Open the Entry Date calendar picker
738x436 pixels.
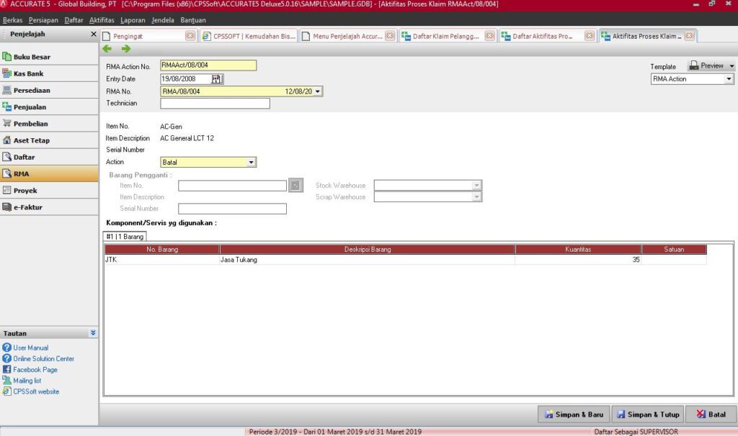(217, 79)
